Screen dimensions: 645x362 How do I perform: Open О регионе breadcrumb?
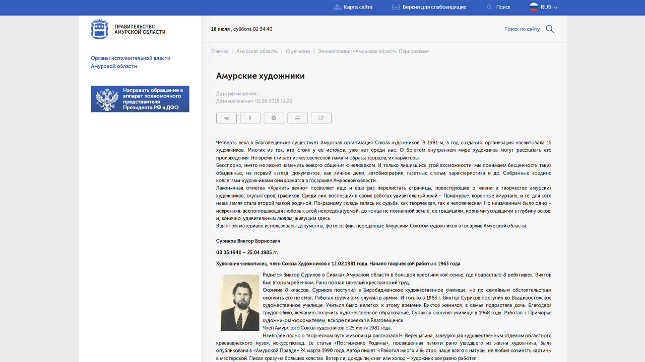click(298, 51)
